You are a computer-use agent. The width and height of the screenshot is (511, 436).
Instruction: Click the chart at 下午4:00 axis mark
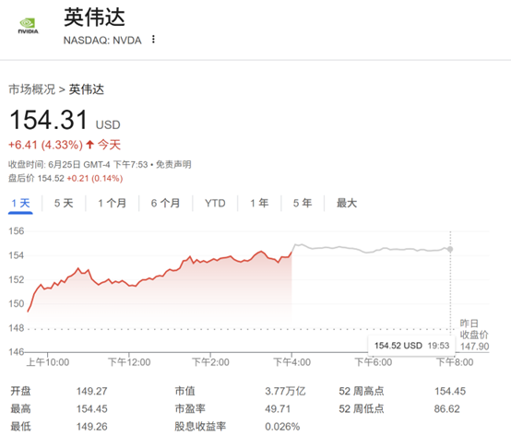(x=291, y=353)
